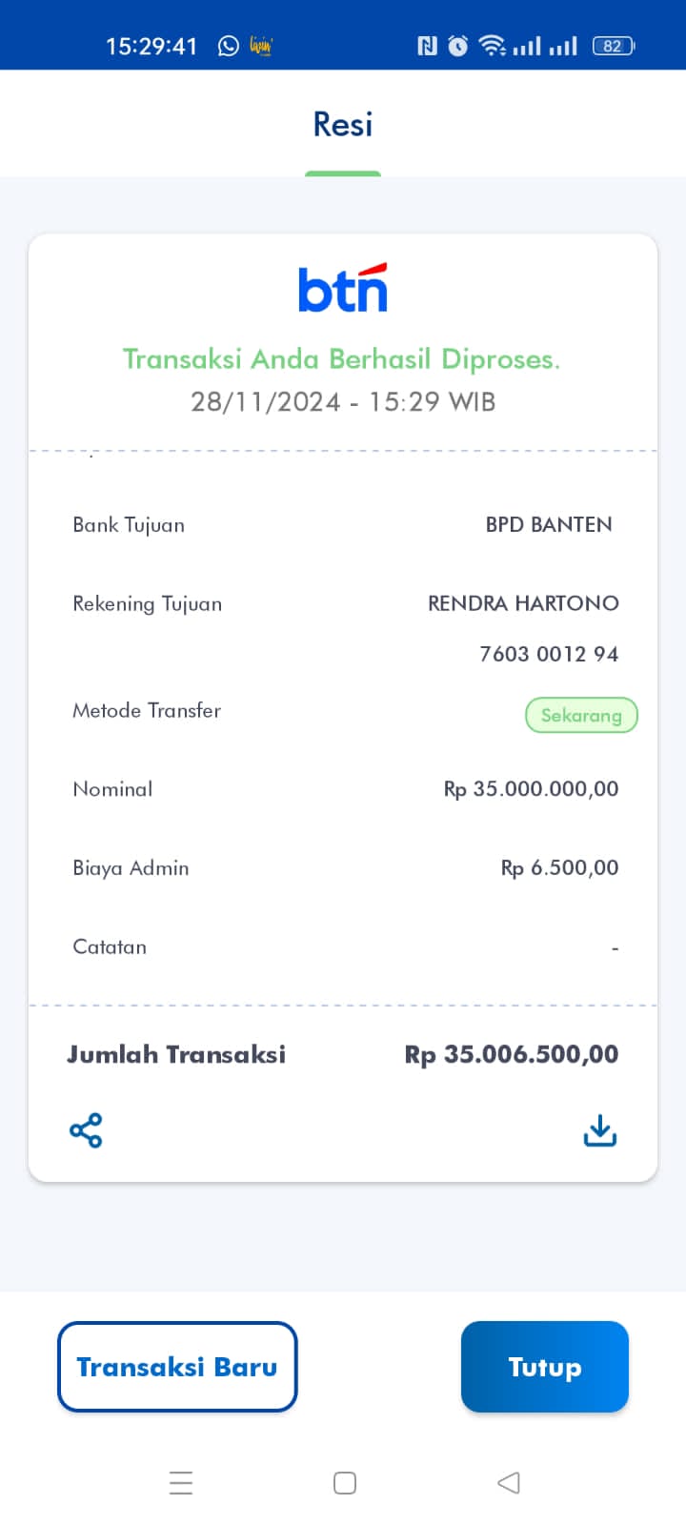This screenshot has width=686, height=1525.
Task: Tap the share receipt icon
Action: pyautogui.click(x=86, y=1130)
